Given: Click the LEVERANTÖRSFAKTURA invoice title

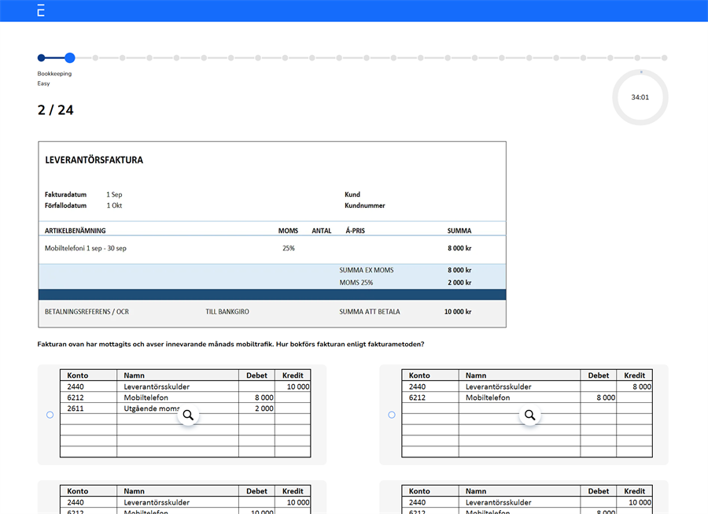Looking at the screenshot, I should (x=94, y=159).
